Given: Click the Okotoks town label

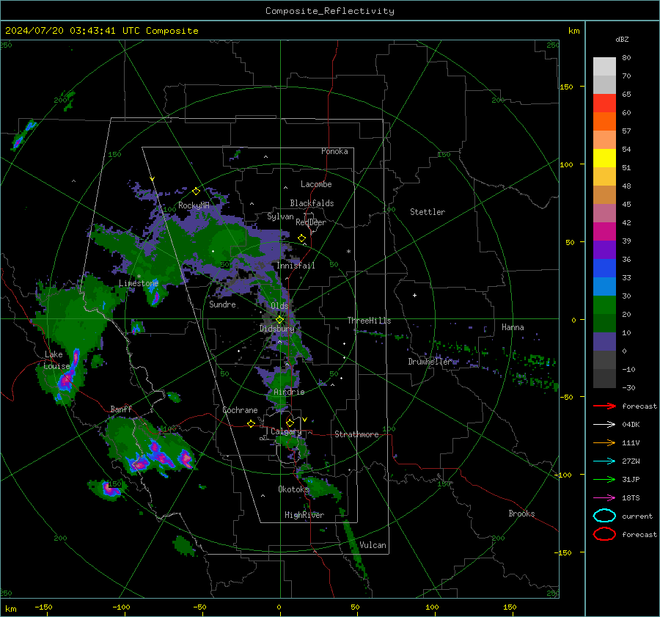Looking at the screenshot, I should coord(293,489).
